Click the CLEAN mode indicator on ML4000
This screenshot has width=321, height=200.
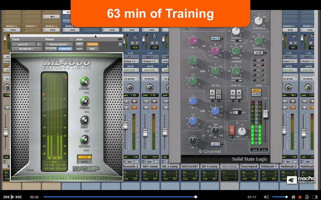(84, 157)
